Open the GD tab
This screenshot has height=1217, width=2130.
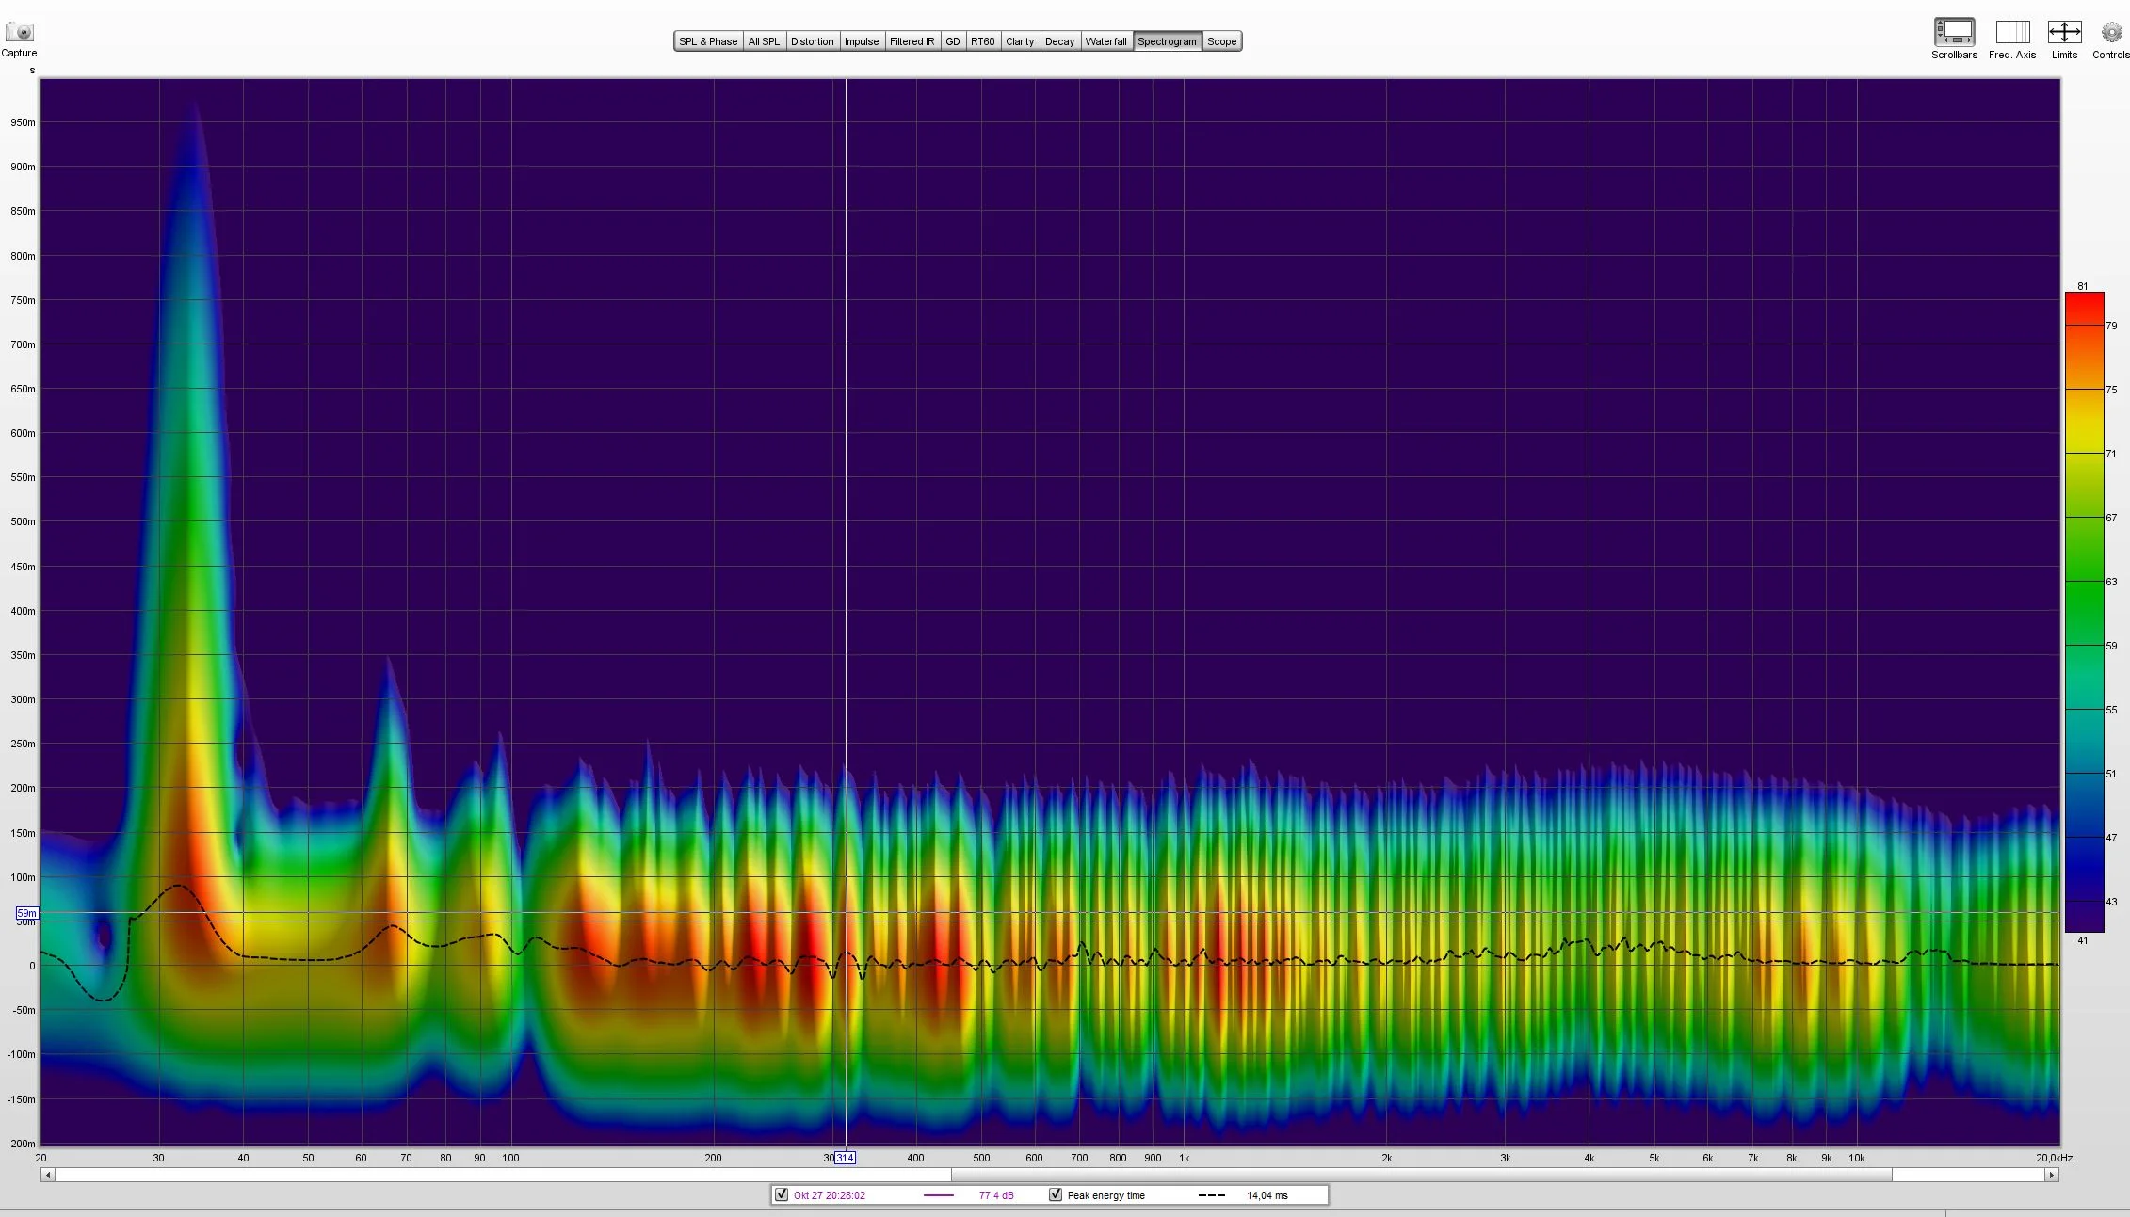tap(953, 41)
